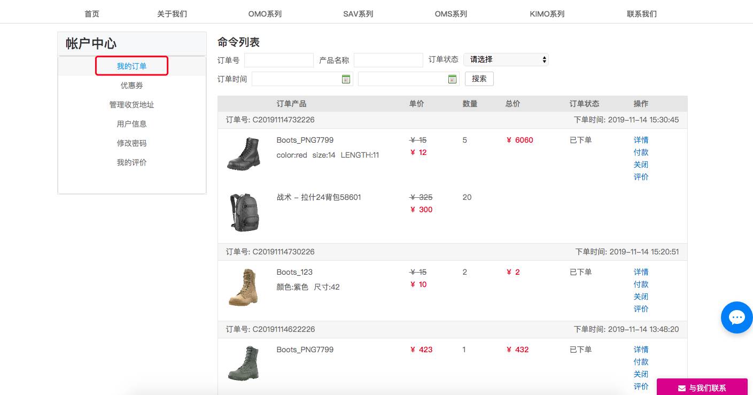Open 优惠券 in the account sidebar
The image size is (753, 395).
coord(132,85)
